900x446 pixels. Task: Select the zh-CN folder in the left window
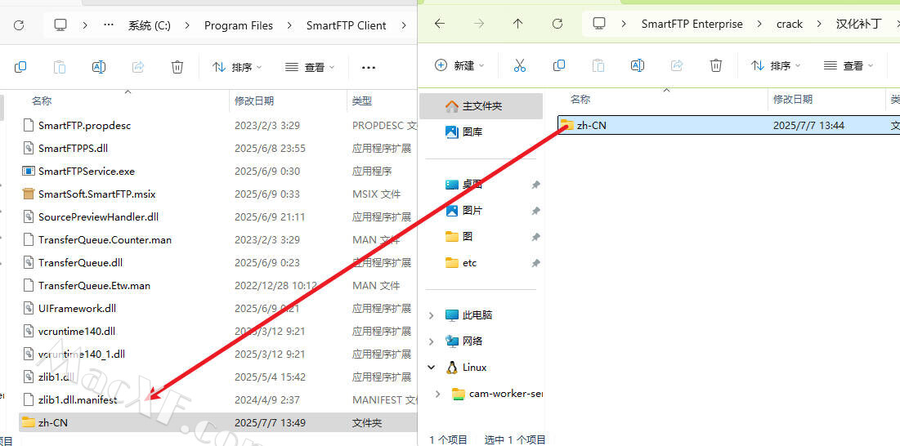[x=218, y=423]
